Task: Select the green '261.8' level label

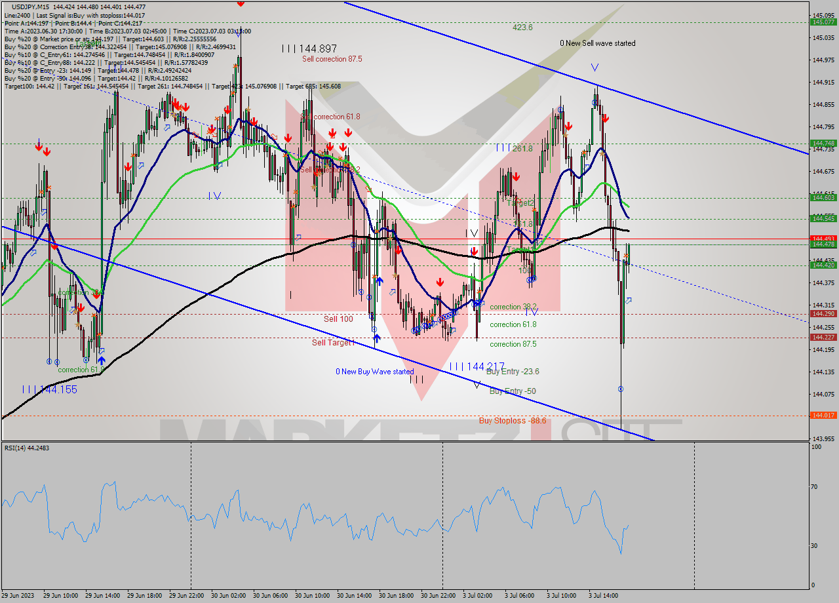Action: 522,149
